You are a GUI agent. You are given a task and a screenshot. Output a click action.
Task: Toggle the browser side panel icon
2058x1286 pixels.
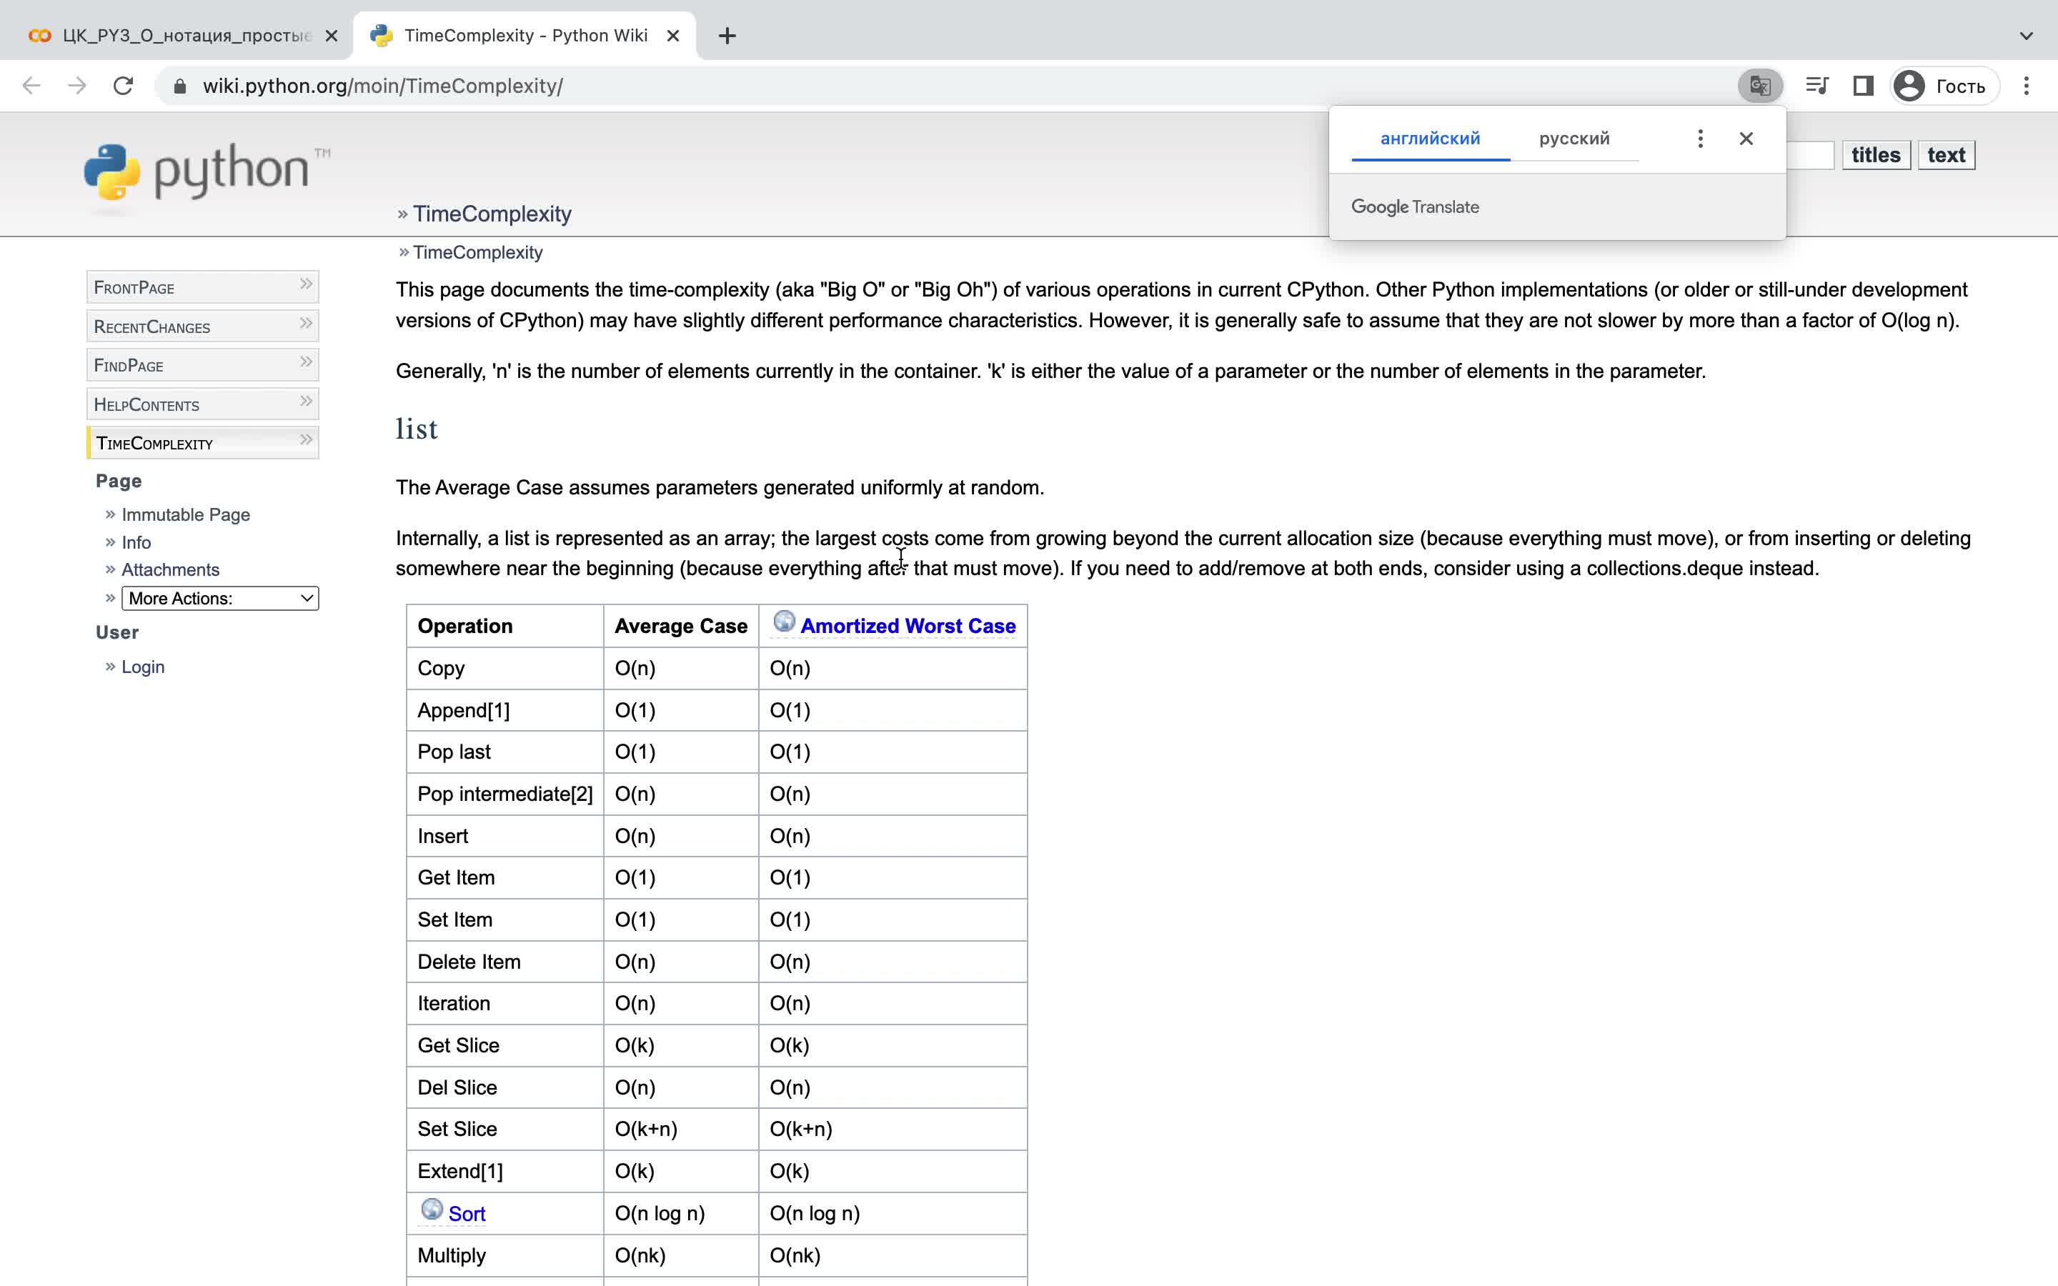coord(1863,86)
